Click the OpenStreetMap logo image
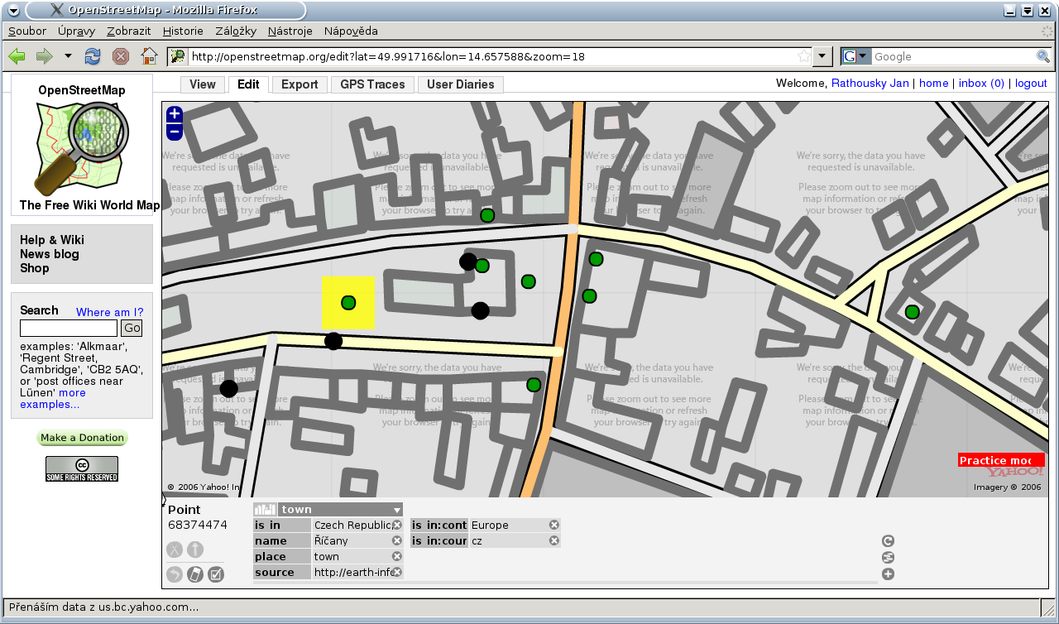 point(81,147)
